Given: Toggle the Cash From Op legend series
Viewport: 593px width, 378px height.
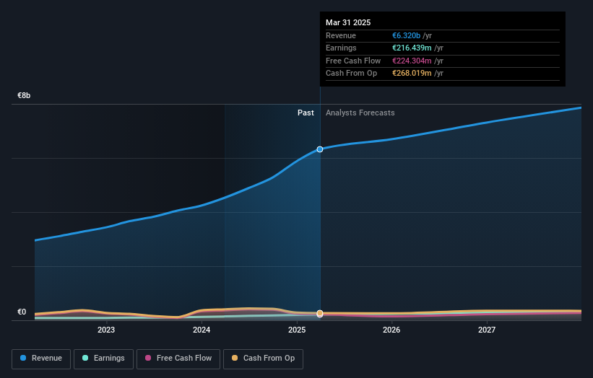Looking at the screenshot, I should coord(263,359).
